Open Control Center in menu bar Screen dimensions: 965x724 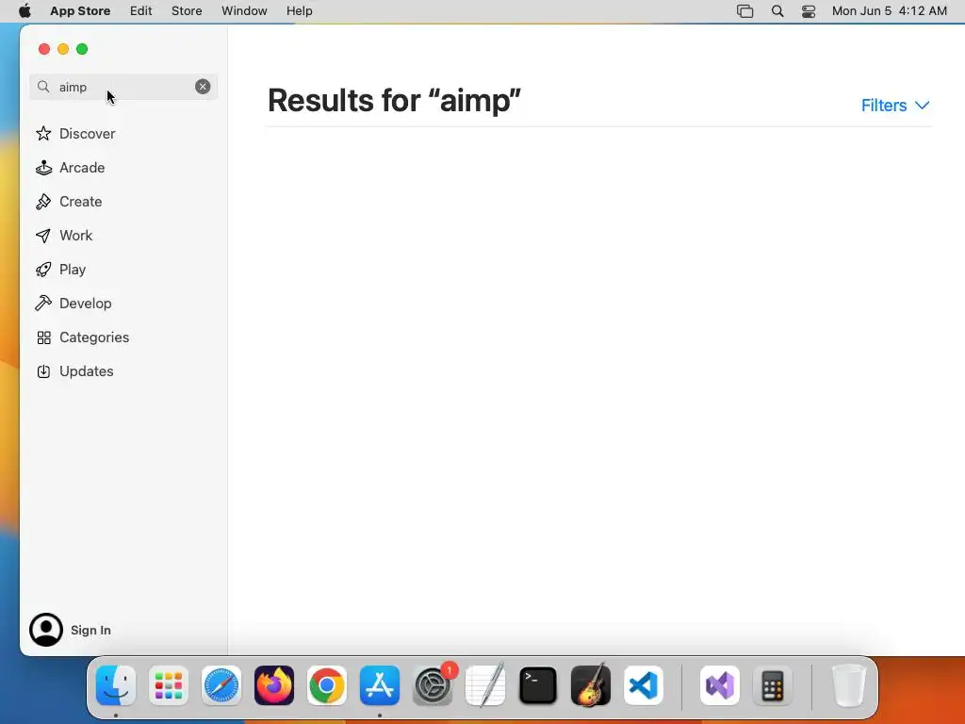click(809, 11)
